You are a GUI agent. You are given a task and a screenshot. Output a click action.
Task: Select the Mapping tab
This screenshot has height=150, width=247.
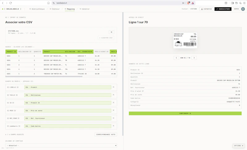point(70,9)
